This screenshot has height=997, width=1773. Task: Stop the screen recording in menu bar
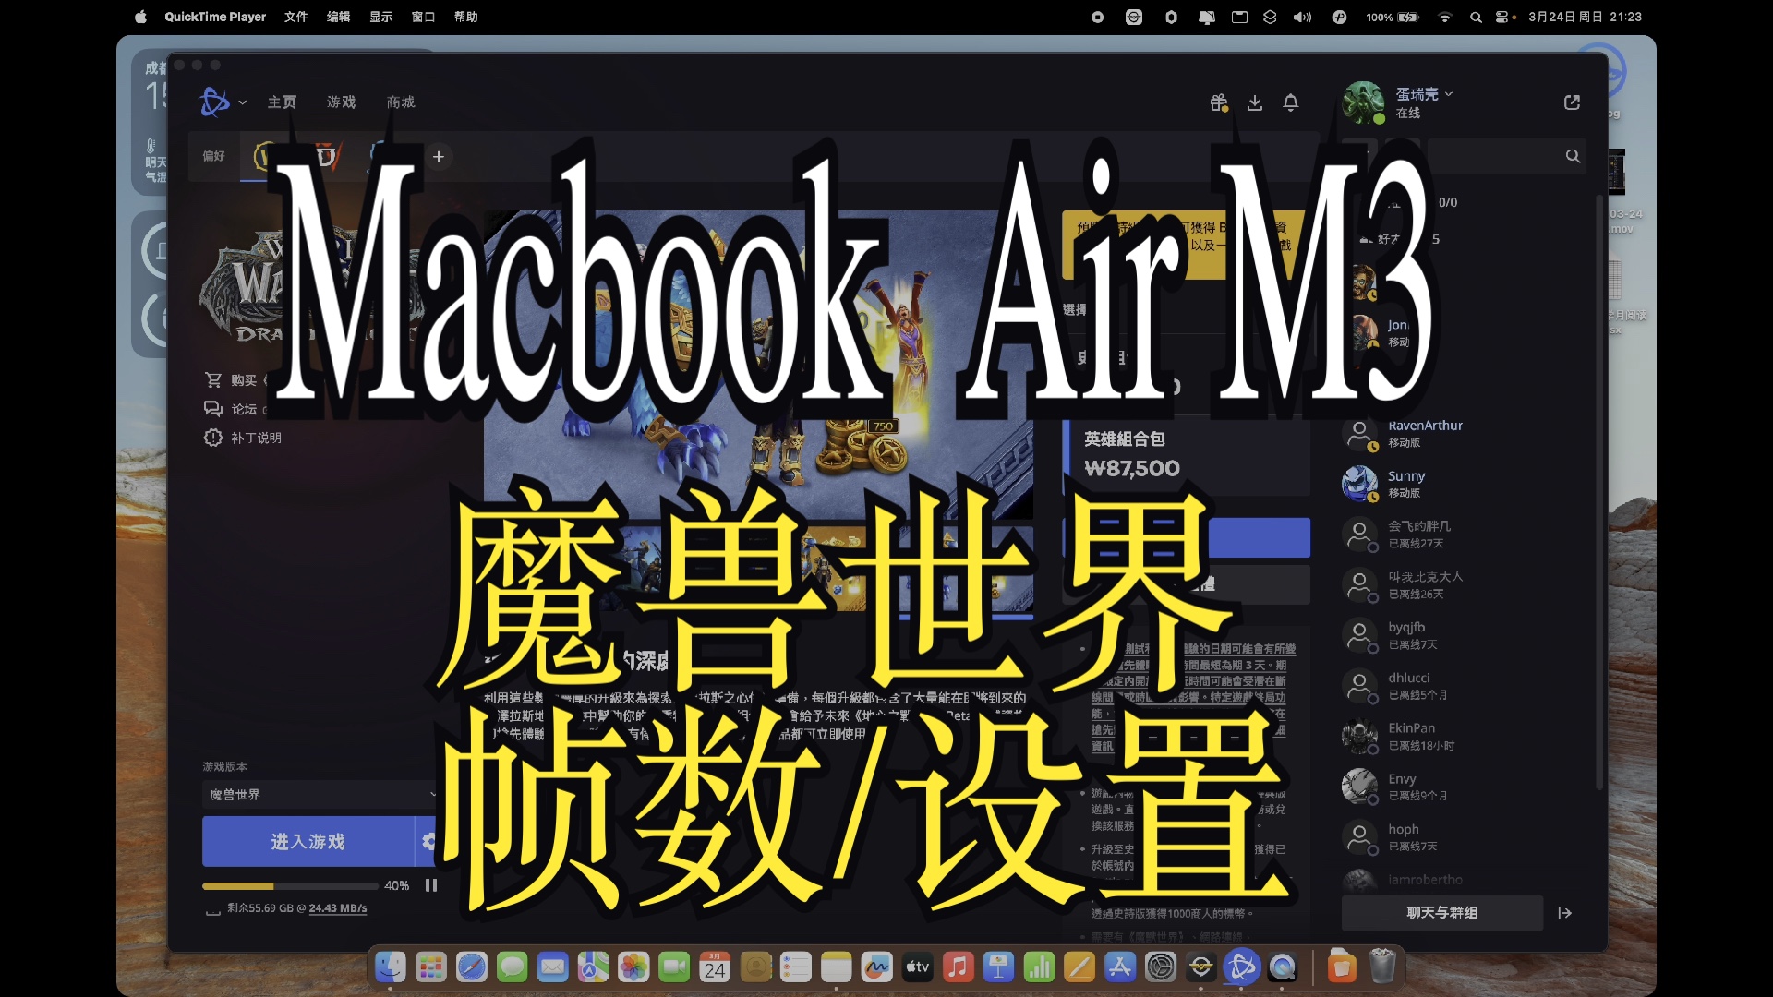tap(1097, 17)
